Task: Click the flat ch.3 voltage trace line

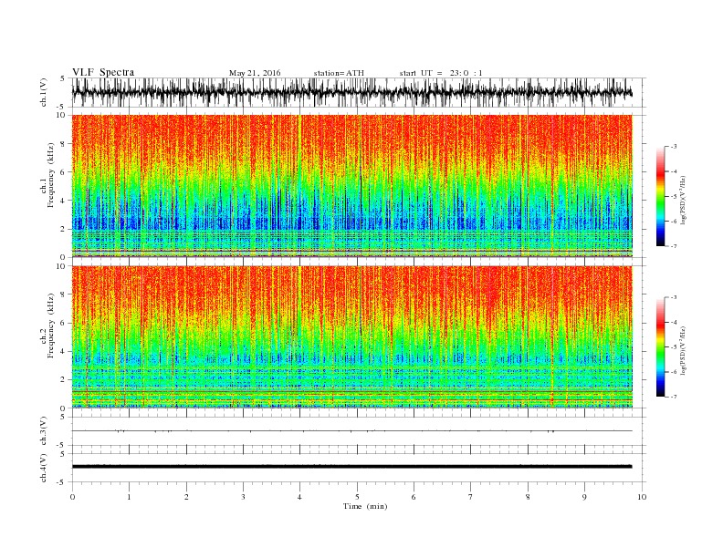Action: tap(351, 431)
